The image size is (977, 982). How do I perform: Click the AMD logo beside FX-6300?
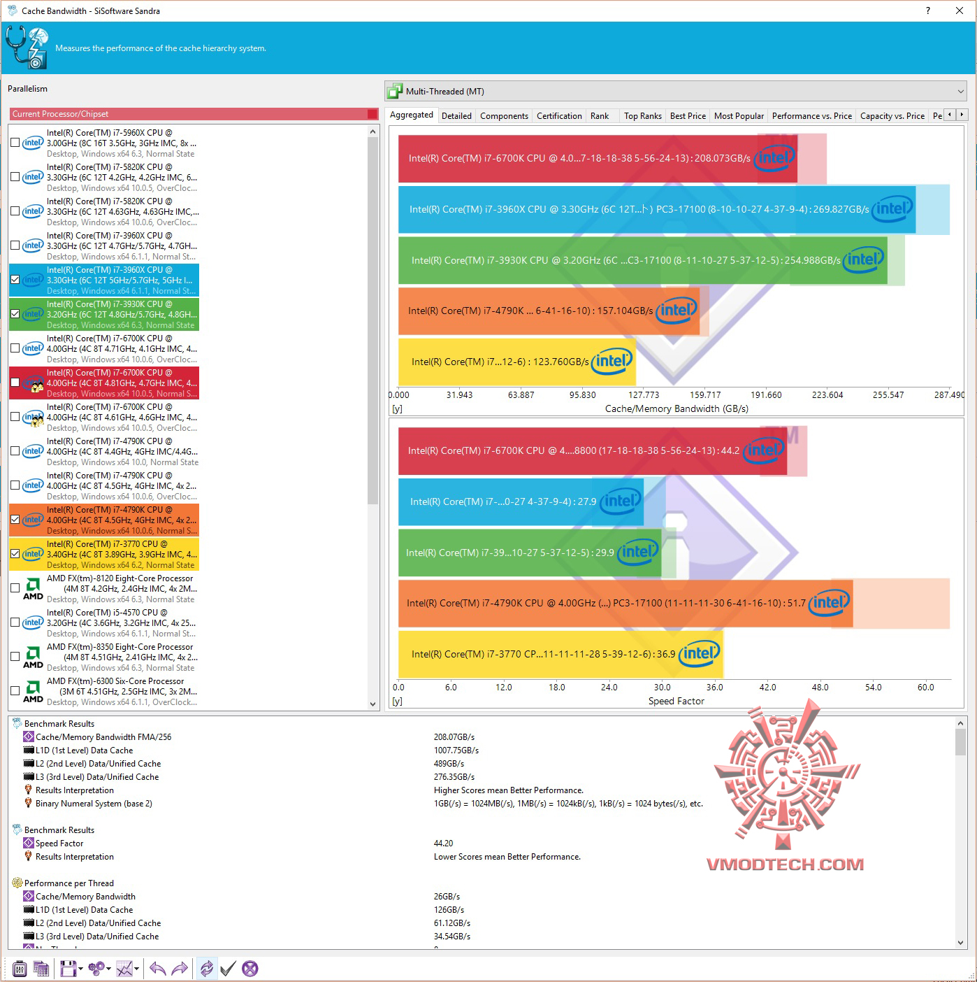[x=33, y=692]
